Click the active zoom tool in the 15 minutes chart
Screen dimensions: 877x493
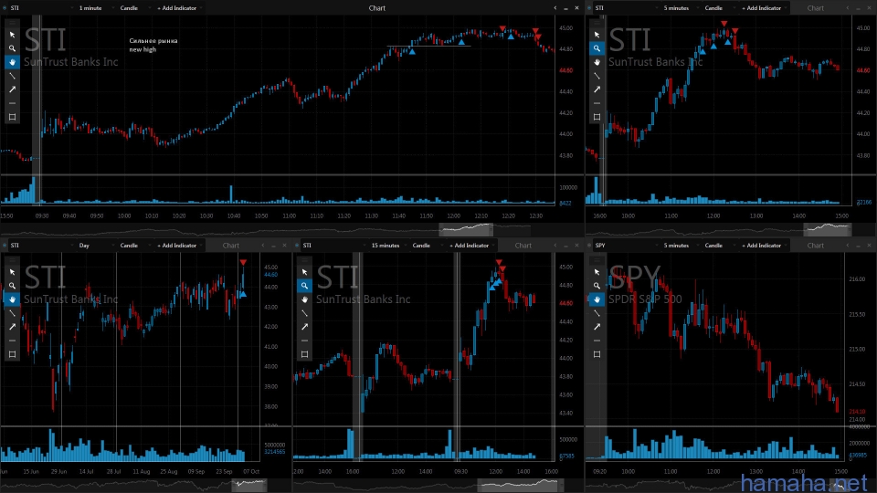click(x=304, y=286)
